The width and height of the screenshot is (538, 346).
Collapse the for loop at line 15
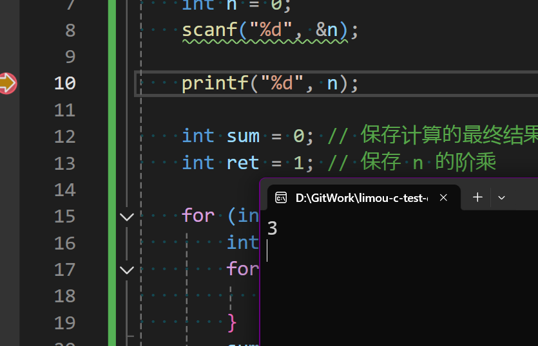[127, 216]
